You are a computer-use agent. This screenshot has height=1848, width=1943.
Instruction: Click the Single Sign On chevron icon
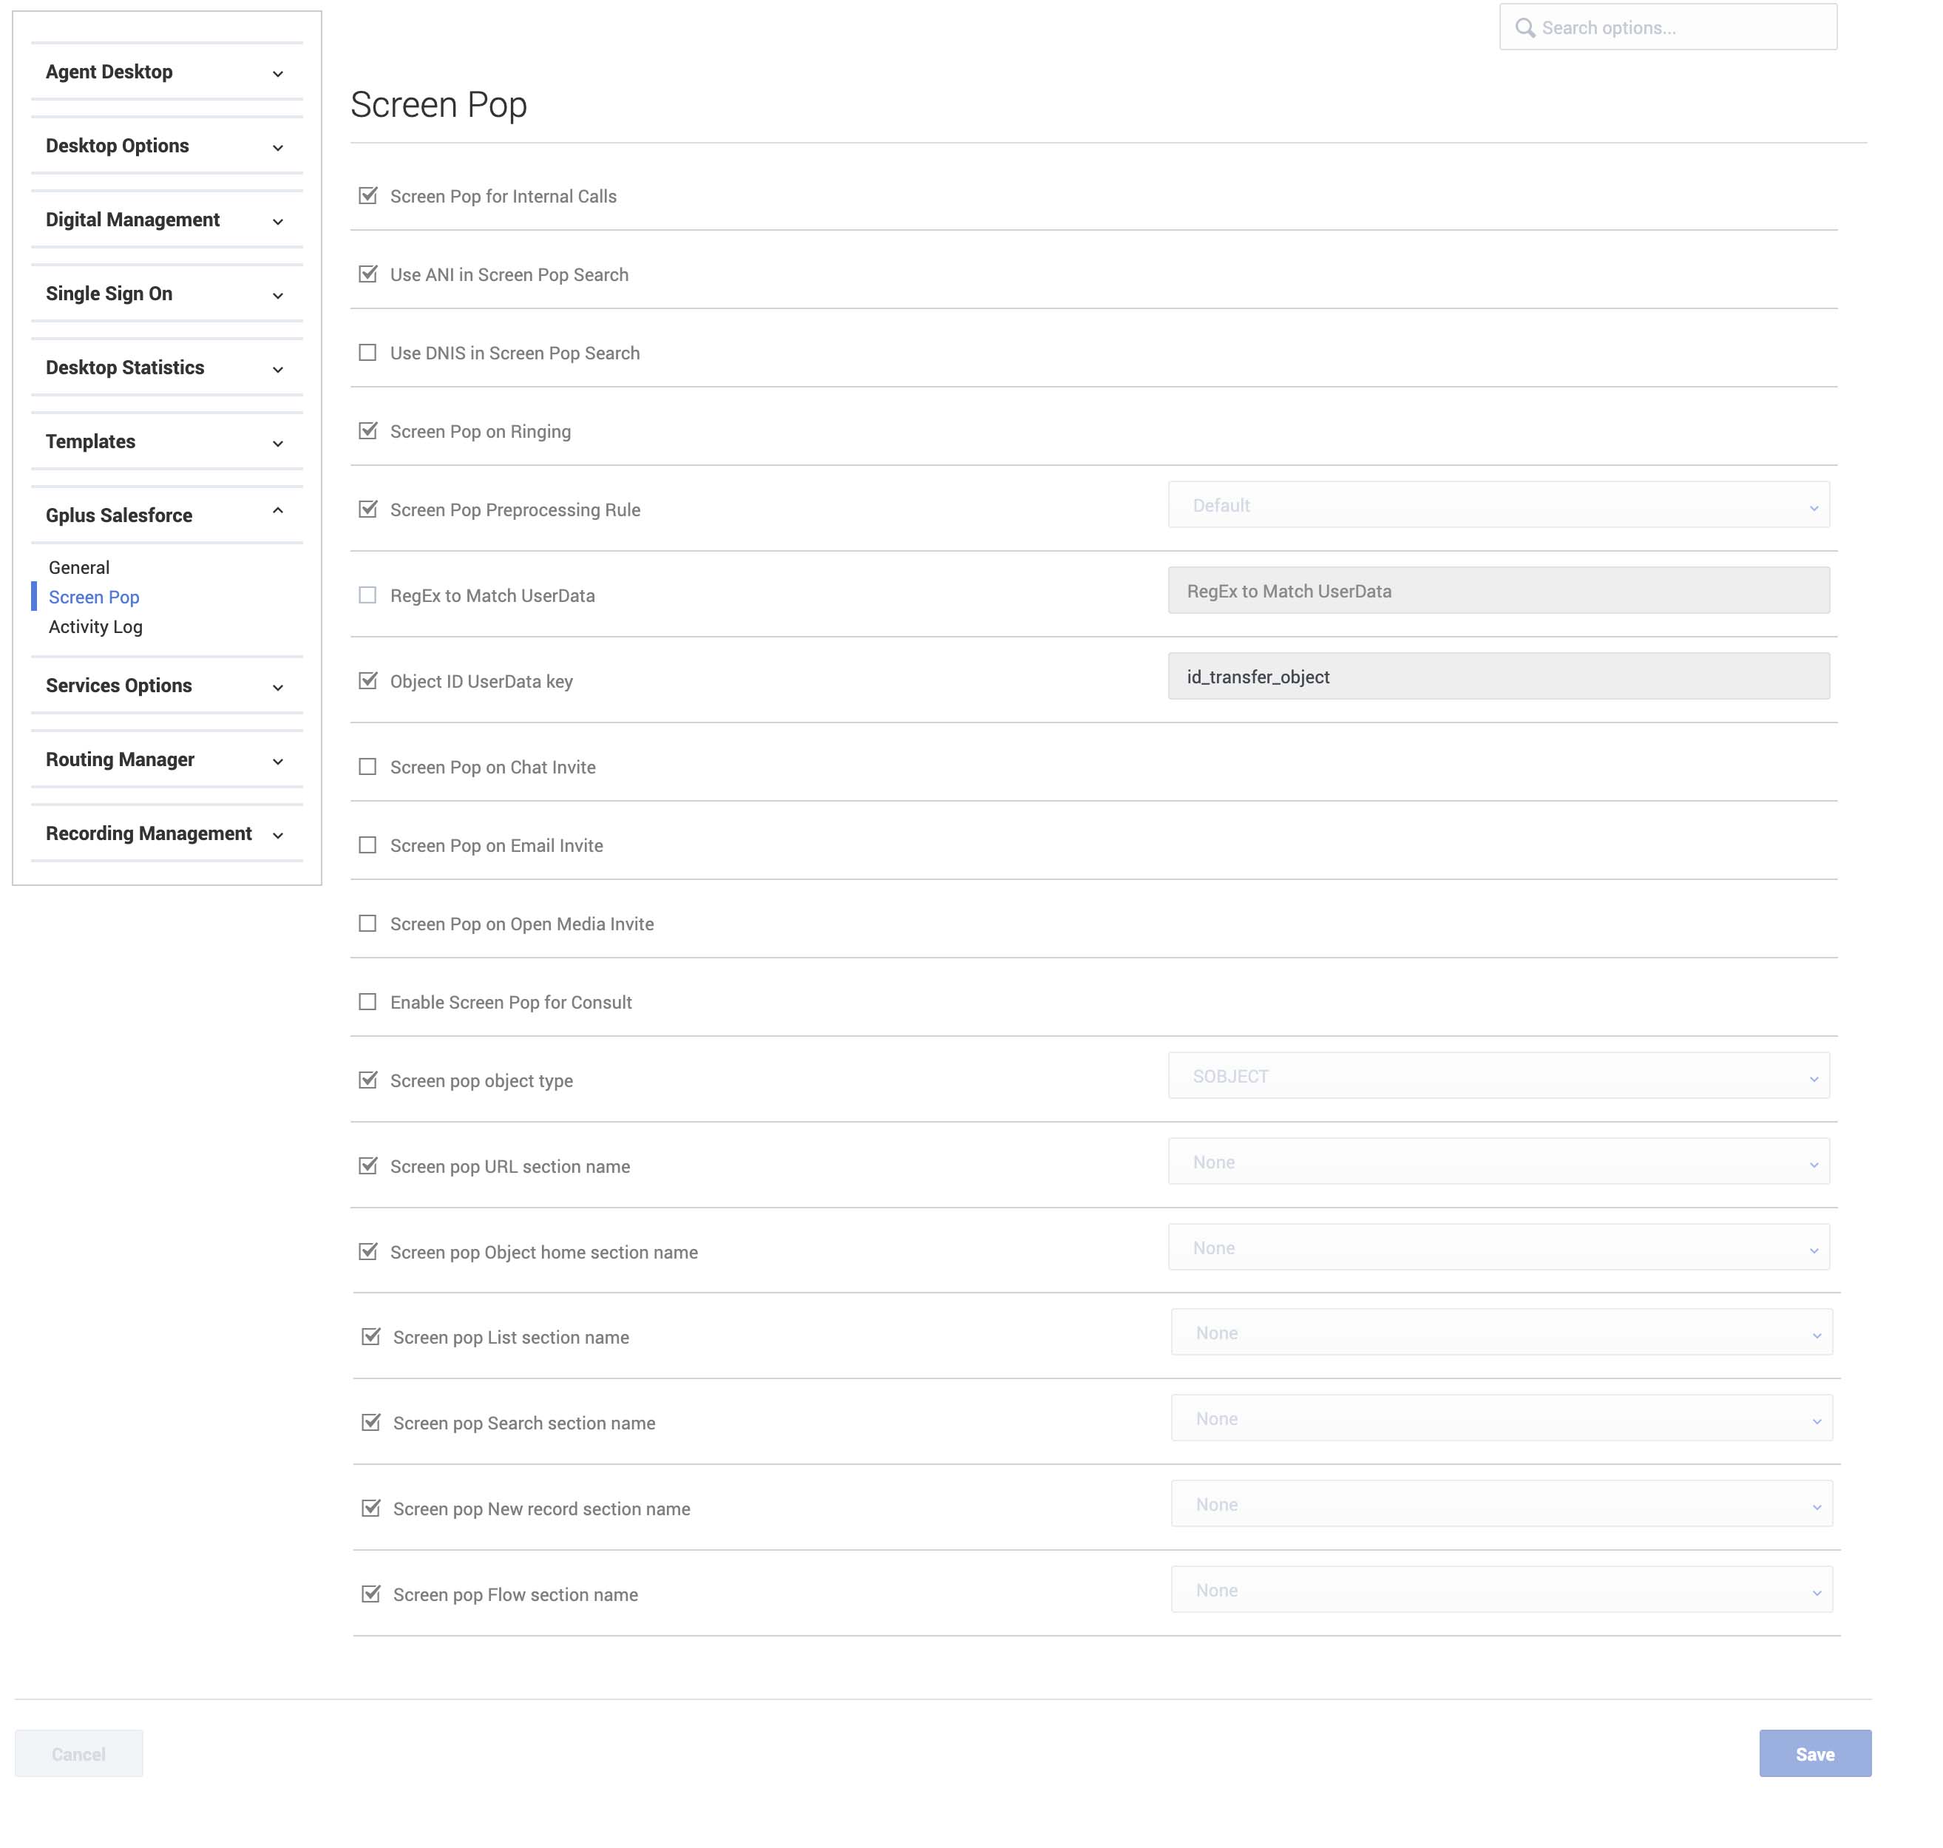[278, 296]
